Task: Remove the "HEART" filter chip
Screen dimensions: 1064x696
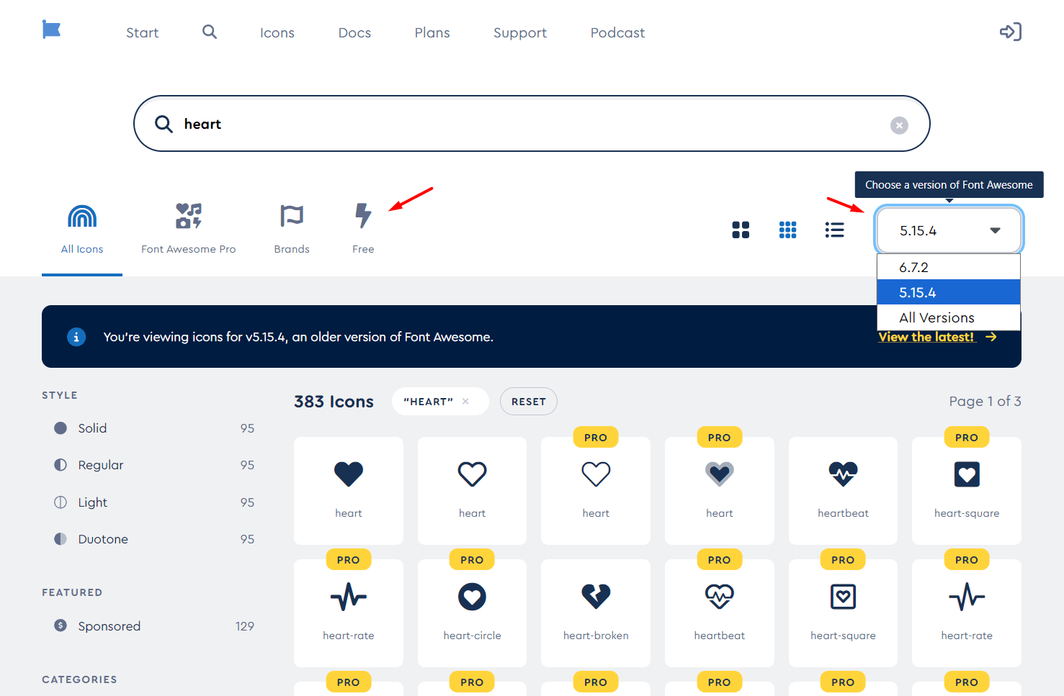Action: [x=465, y=402]
